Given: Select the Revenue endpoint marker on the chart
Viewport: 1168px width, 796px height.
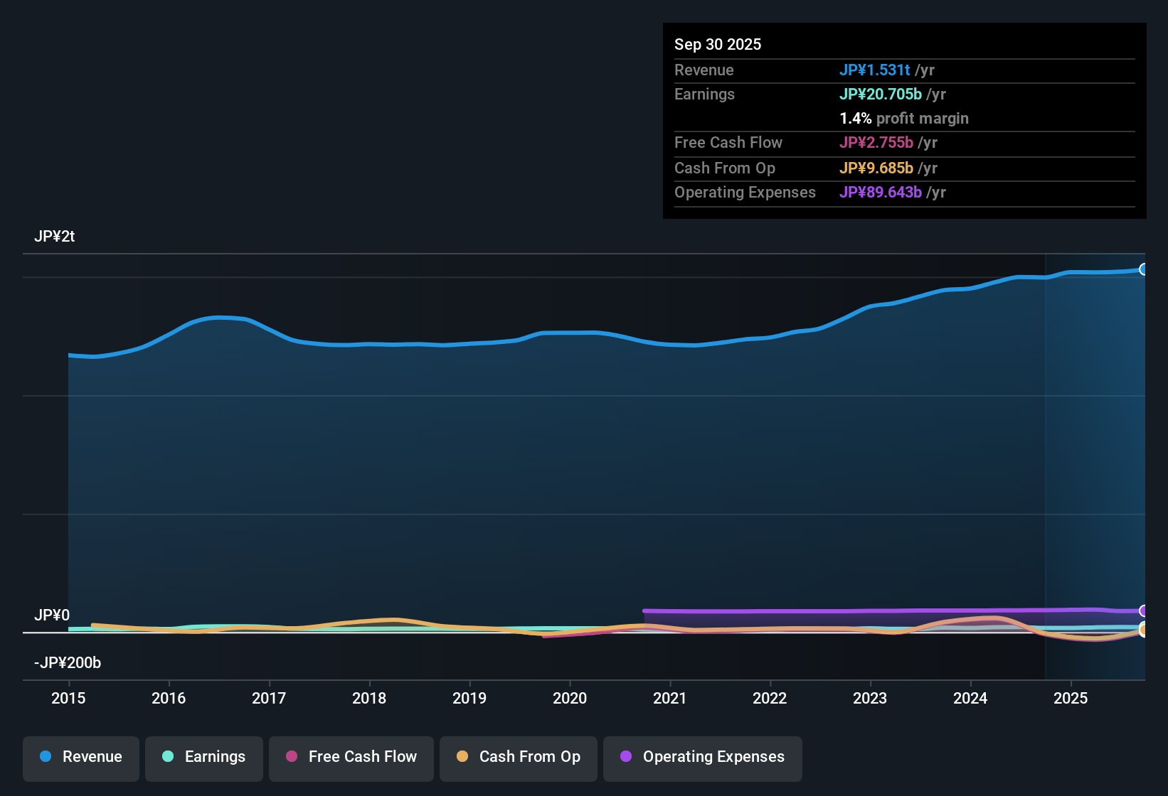Looking at the screenshot, I should point(1145,269).
